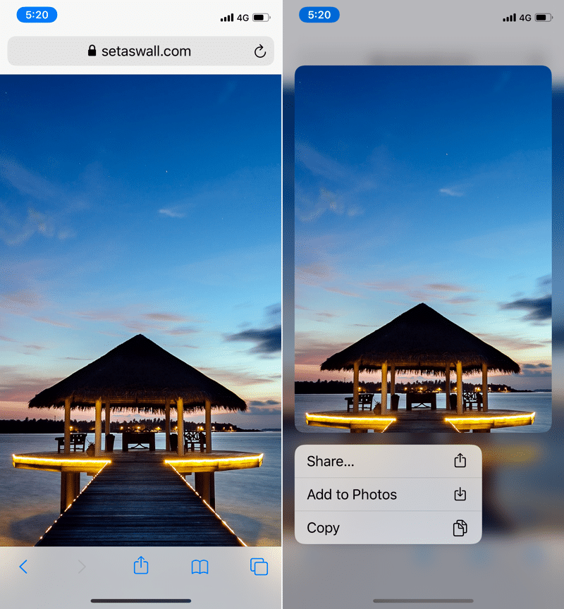Open the Bookmarks icon in the toolbar
Screen dimensions: 564x609
coord(200,567)
